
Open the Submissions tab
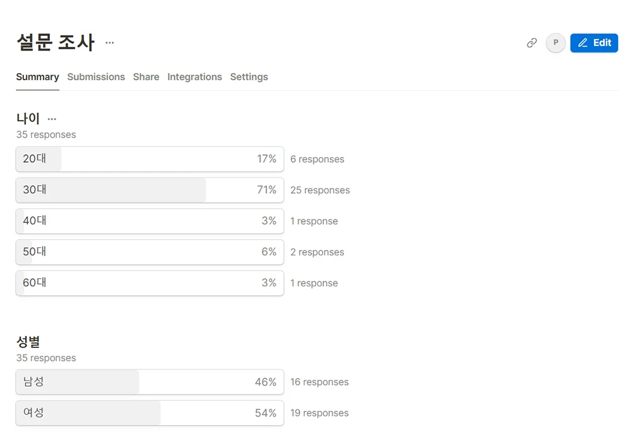pyautogui.click(x=96, y=77)
